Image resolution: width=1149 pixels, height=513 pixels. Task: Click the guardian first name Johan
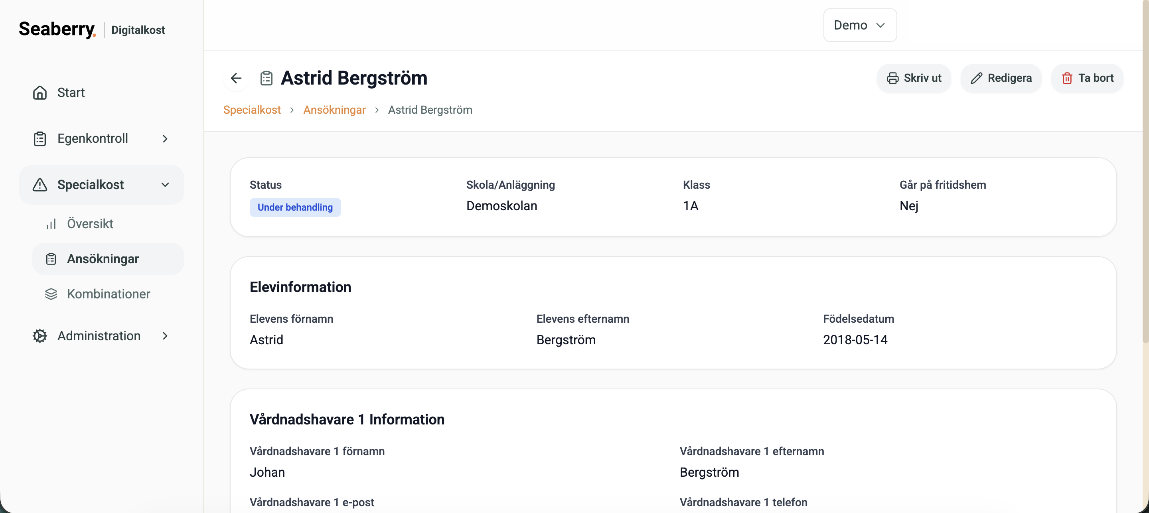(267, 472)
